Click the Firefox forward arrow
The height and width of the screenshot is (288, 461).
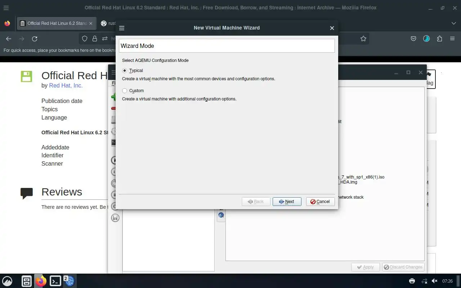click(22, 39)
